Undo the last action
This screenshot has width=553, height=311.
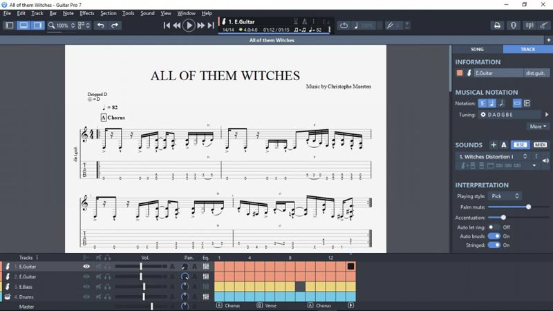click(101, 26)
